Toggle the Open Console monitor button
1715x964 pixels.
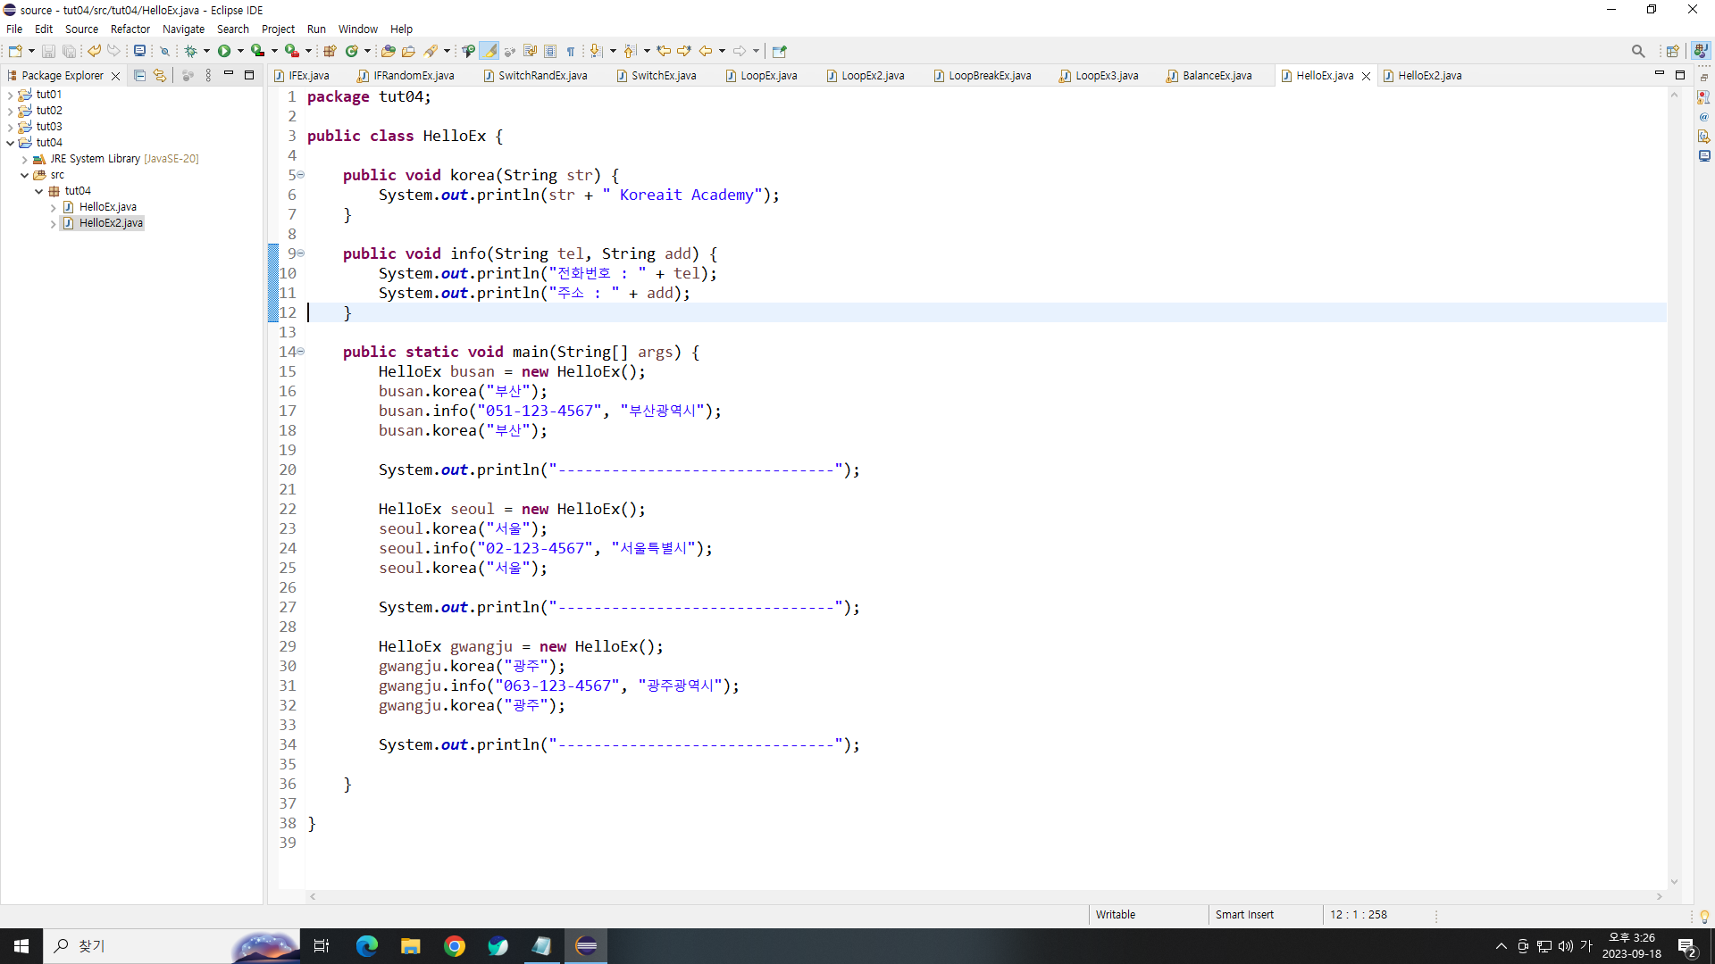coord(139,51)
